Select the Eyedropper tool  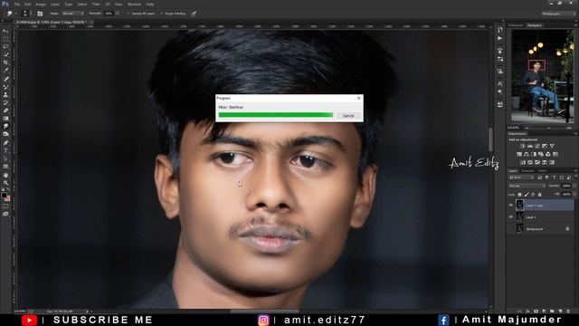point(5,71)
